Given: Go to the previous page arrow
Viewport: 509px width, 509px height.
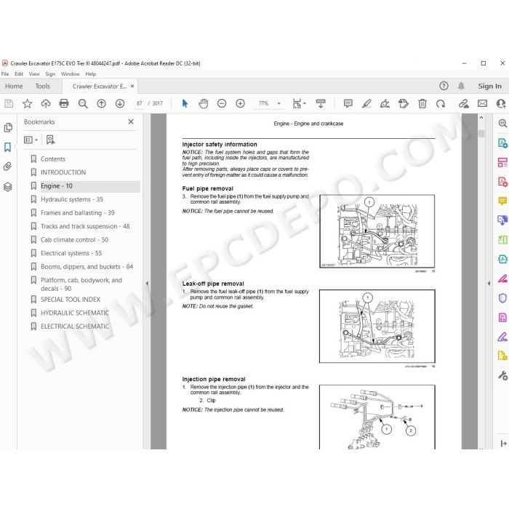Looking at the screenshot, I should pyautogui.click(x=102, y=103).
